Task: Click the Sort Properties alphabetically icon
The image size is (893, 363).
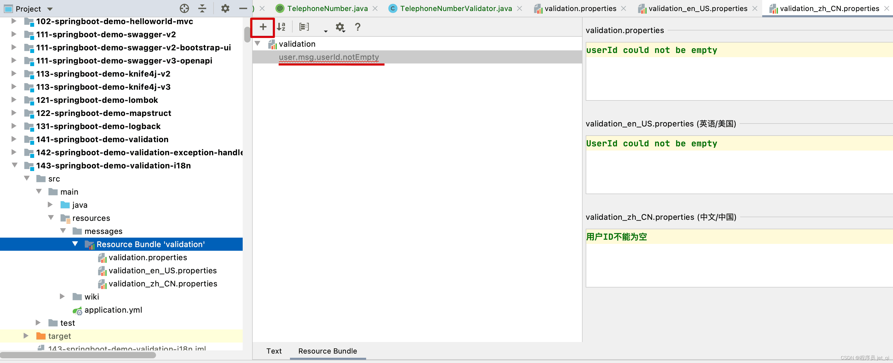Action: (x=281, y=27)
